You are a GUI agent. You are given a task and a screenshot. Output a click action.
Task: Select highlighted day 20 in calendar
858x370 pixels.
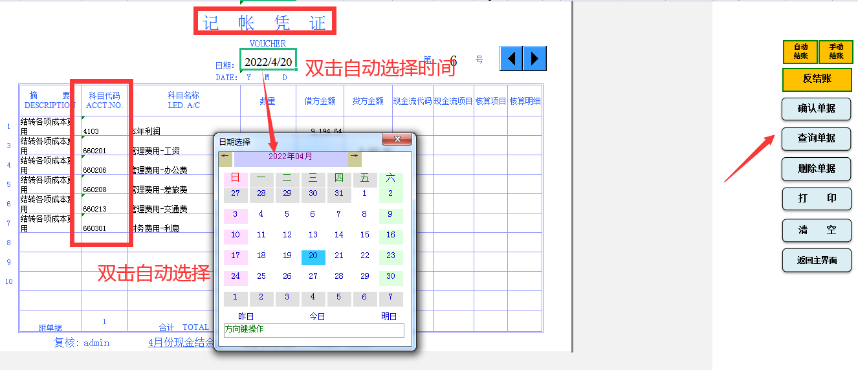coord(313,257)
